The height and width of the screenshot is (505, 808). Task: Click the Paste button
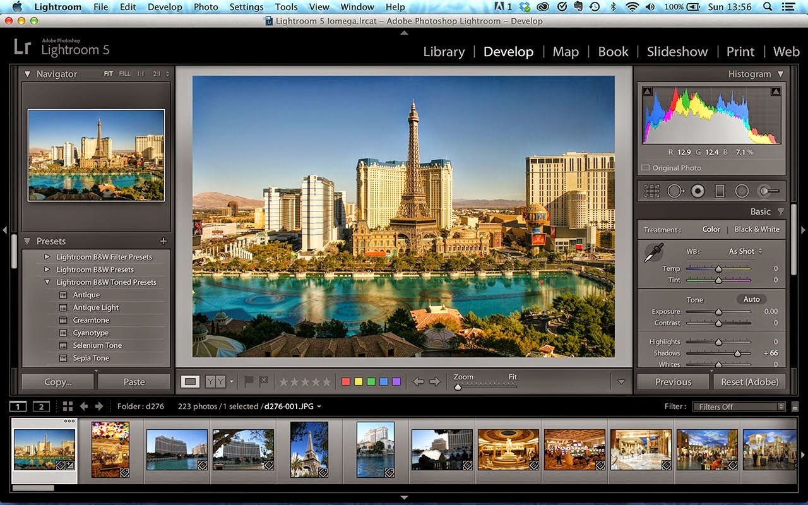[134, 382]
